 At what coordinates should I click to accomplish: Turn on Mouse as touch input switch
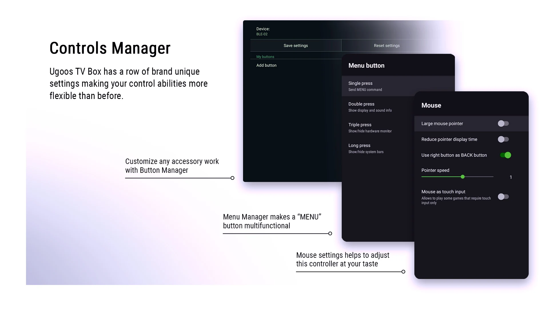pyautogui.click(x=503, y=197)
